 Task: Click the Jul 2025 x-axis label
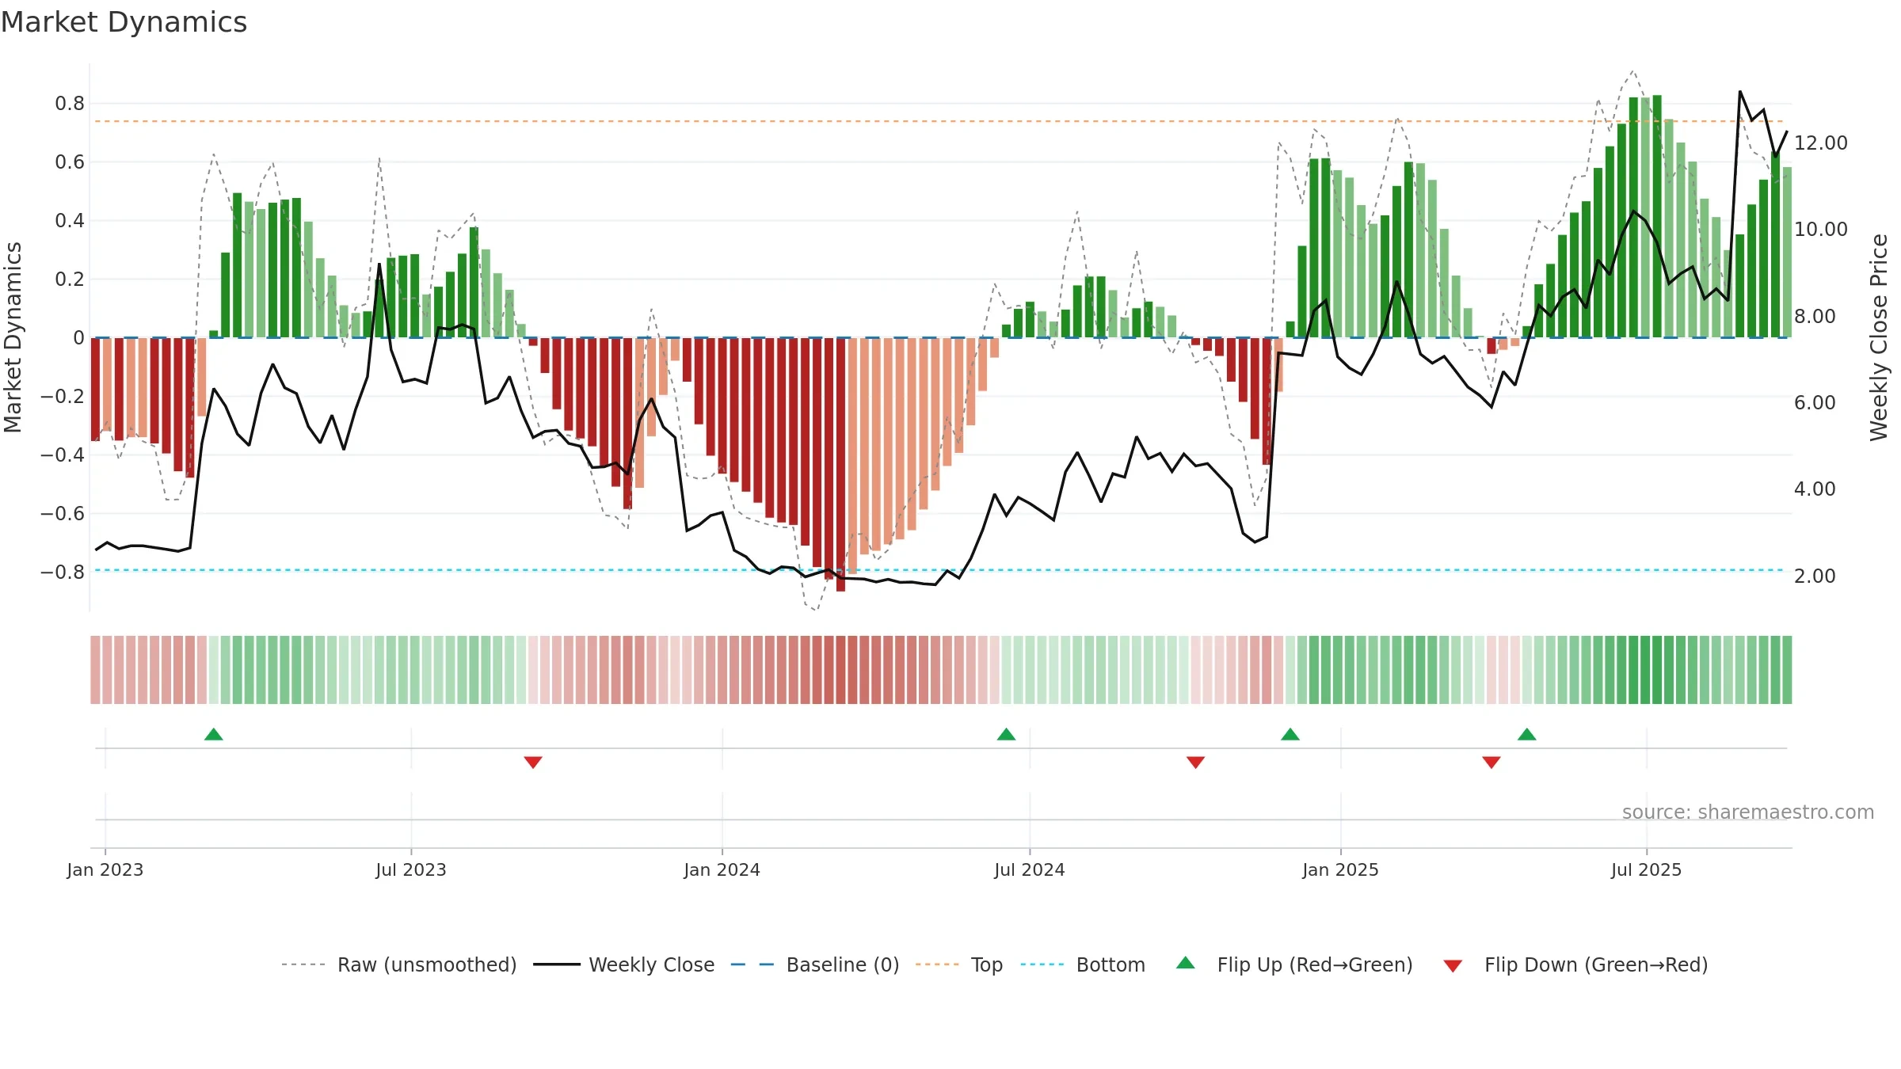tap(1647, 870)
